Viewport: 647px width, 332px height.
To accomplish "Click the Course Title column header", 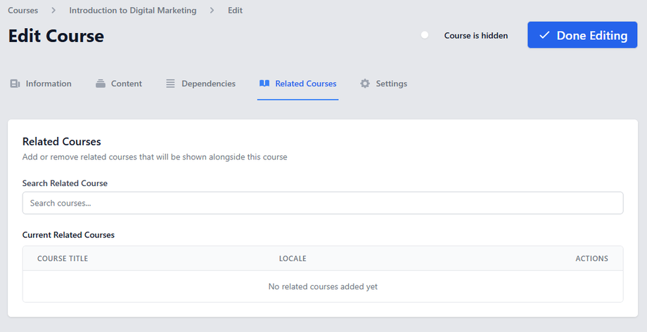I will pos(63,258).
